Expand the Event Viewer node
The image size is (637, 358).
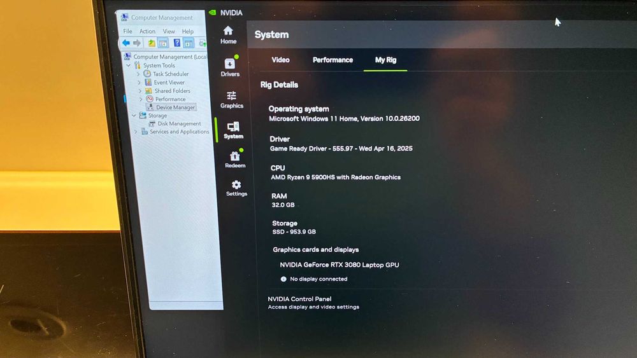140,83
